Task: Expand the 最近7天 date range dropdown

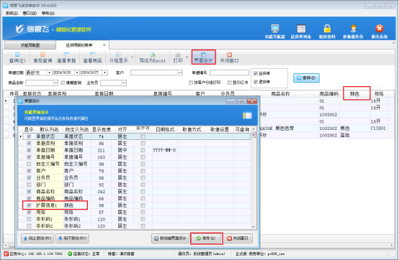Action: (x=50, y=73)
